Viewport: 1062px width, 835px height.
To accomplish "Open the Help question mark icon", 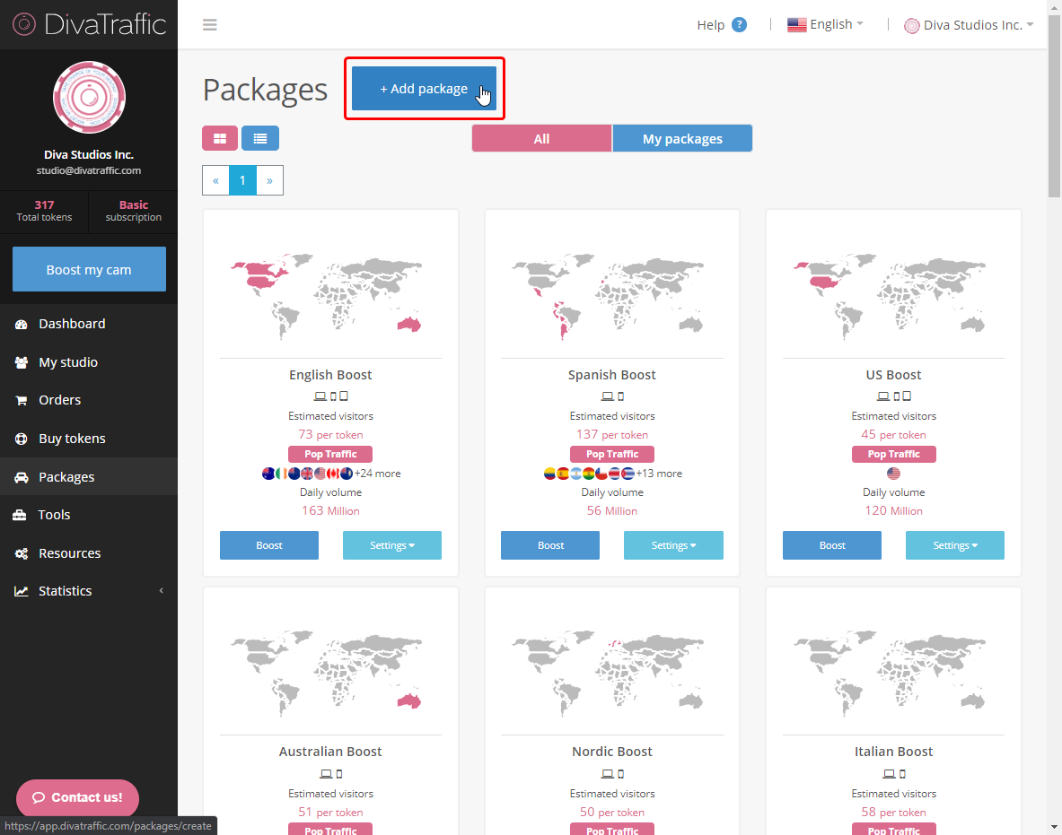I will tap(740, 25).
